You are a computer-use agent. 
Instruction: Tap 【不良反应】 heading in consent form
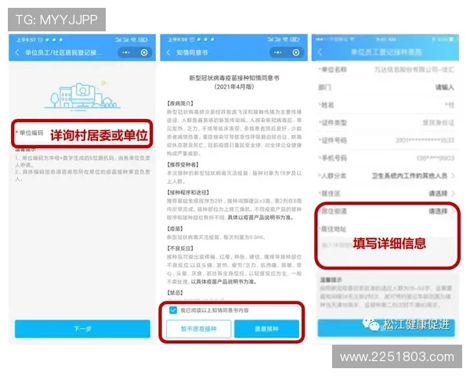[180, 248]
